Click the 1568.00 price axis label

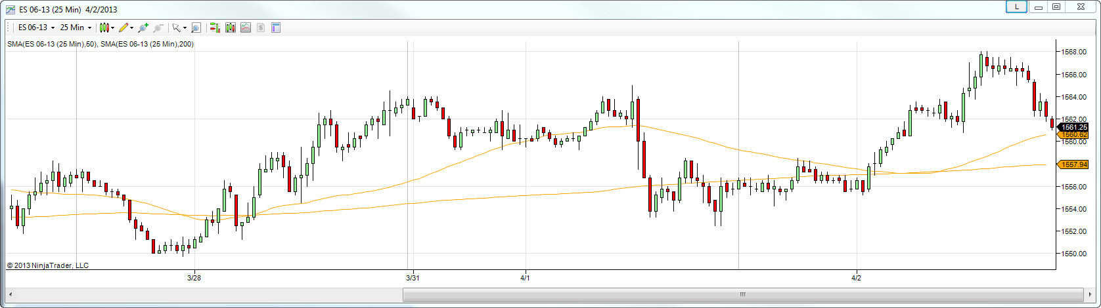pos(1075,52)
